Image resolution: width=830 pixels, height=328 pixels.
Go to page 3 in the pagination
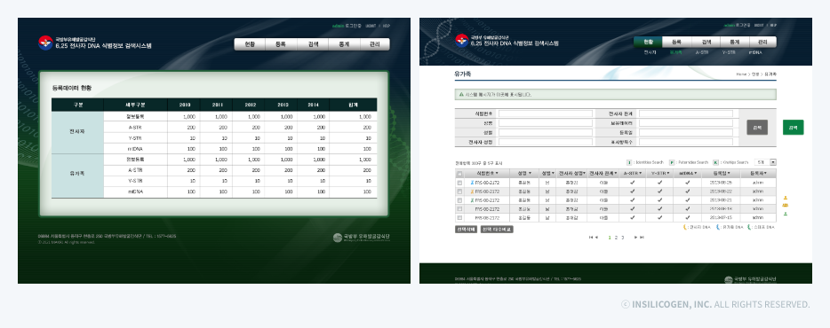tap(622, 238)
